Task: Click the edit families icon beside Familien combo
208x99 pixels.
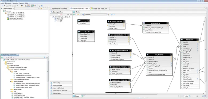Action: [108, 14]
